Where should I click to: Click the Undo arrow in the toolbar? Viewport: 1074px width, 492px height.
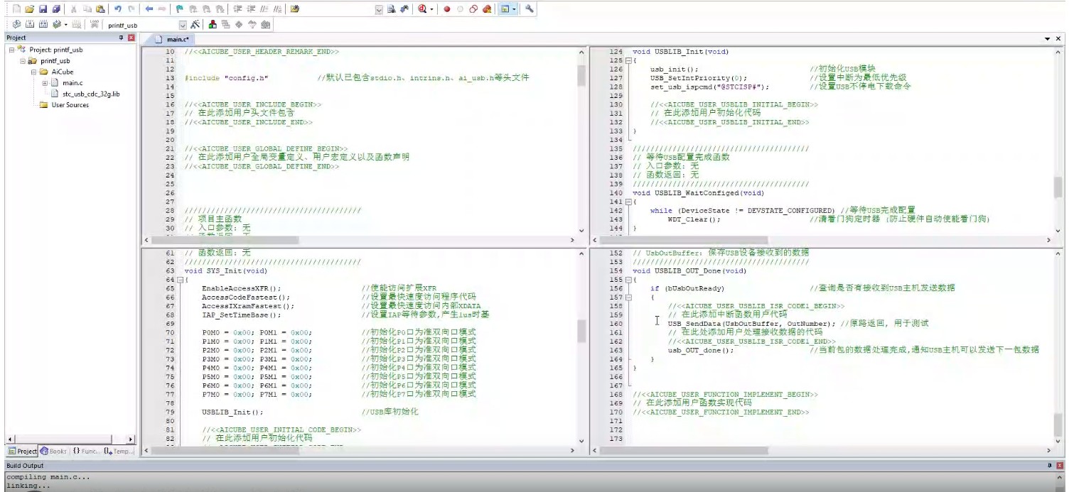click(118, 9)
